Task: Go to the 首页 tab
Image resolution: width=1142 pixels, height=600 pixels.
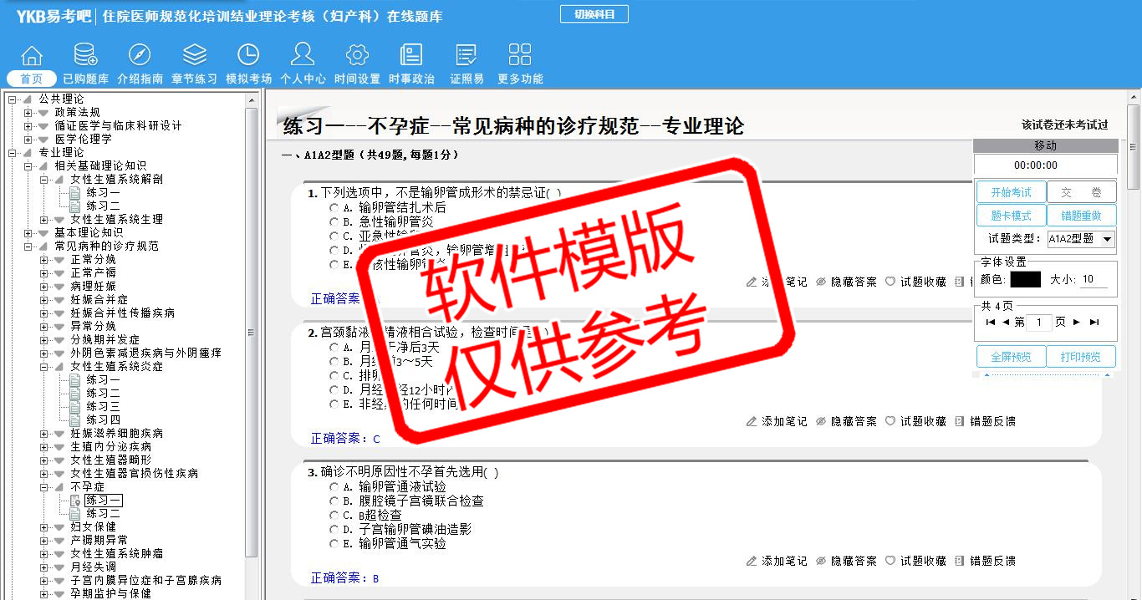Action: tap(32, 79)
